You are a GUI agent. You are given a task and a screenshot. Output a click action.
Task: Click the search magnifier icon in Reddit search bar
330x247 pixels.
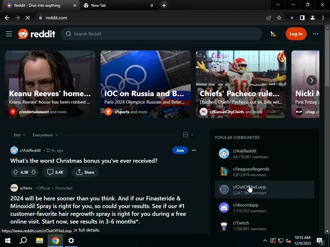pyautogui.click(x=68, y=34)
